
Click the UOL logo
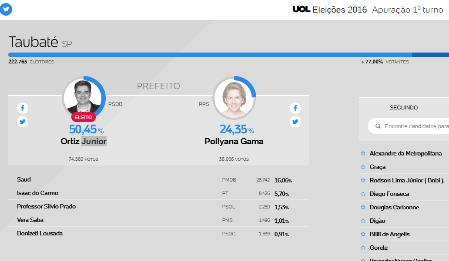pos(301,10)
